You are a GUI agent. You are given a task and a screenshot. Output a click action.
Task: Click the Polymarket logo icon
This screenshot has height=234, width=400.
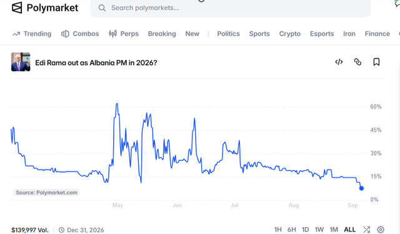coord(17,7)
